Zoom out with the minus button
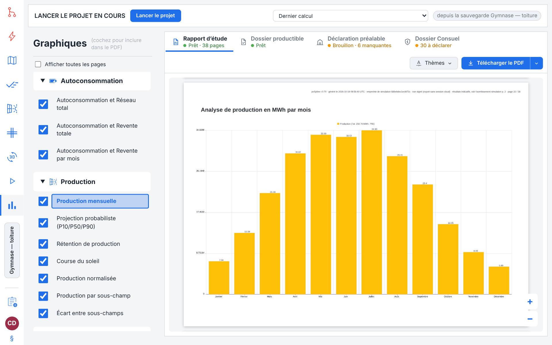This screenshot has height=345, width=552. [530, 319]
